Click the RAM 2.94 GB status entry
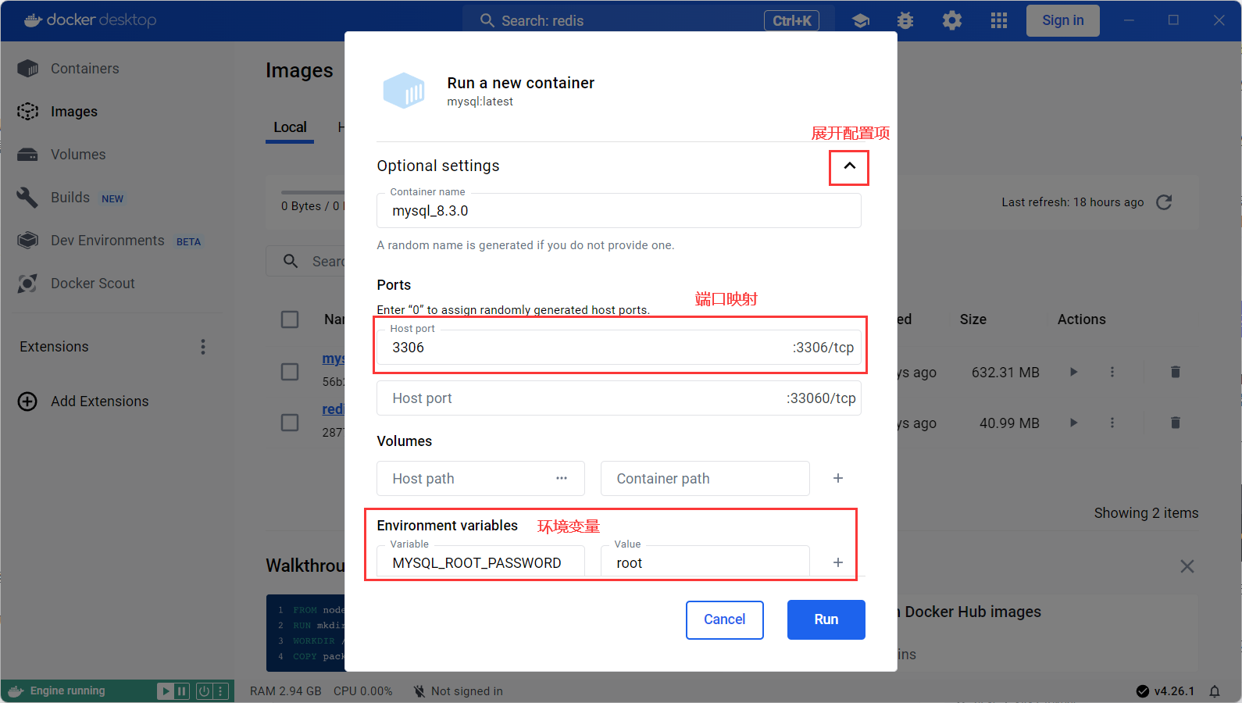 point(286,691)
